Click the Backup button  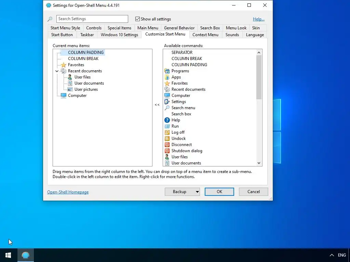coord(180,192)
